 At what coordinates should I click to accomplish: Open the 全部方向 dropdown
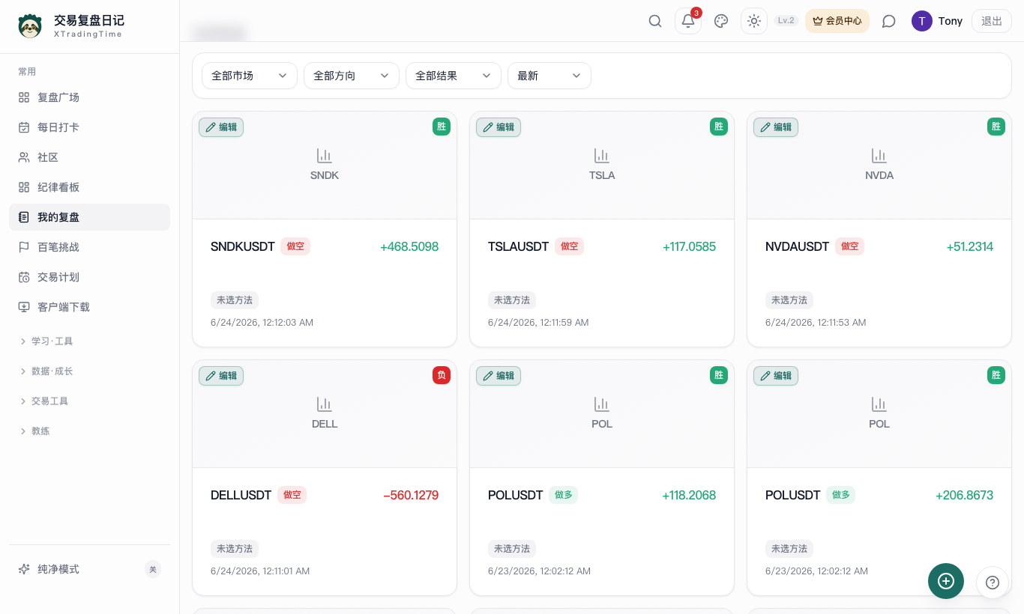352,76
